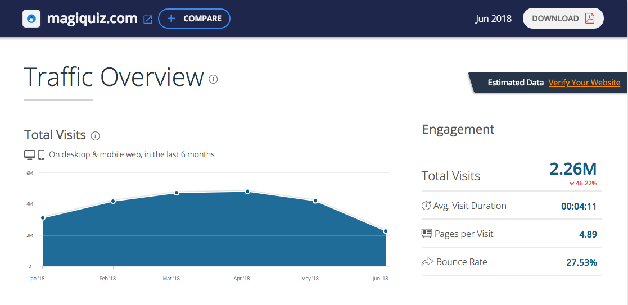Screen dimensions: 628x305
Task: Click the desktop device icon
Action: pos(30,154)
